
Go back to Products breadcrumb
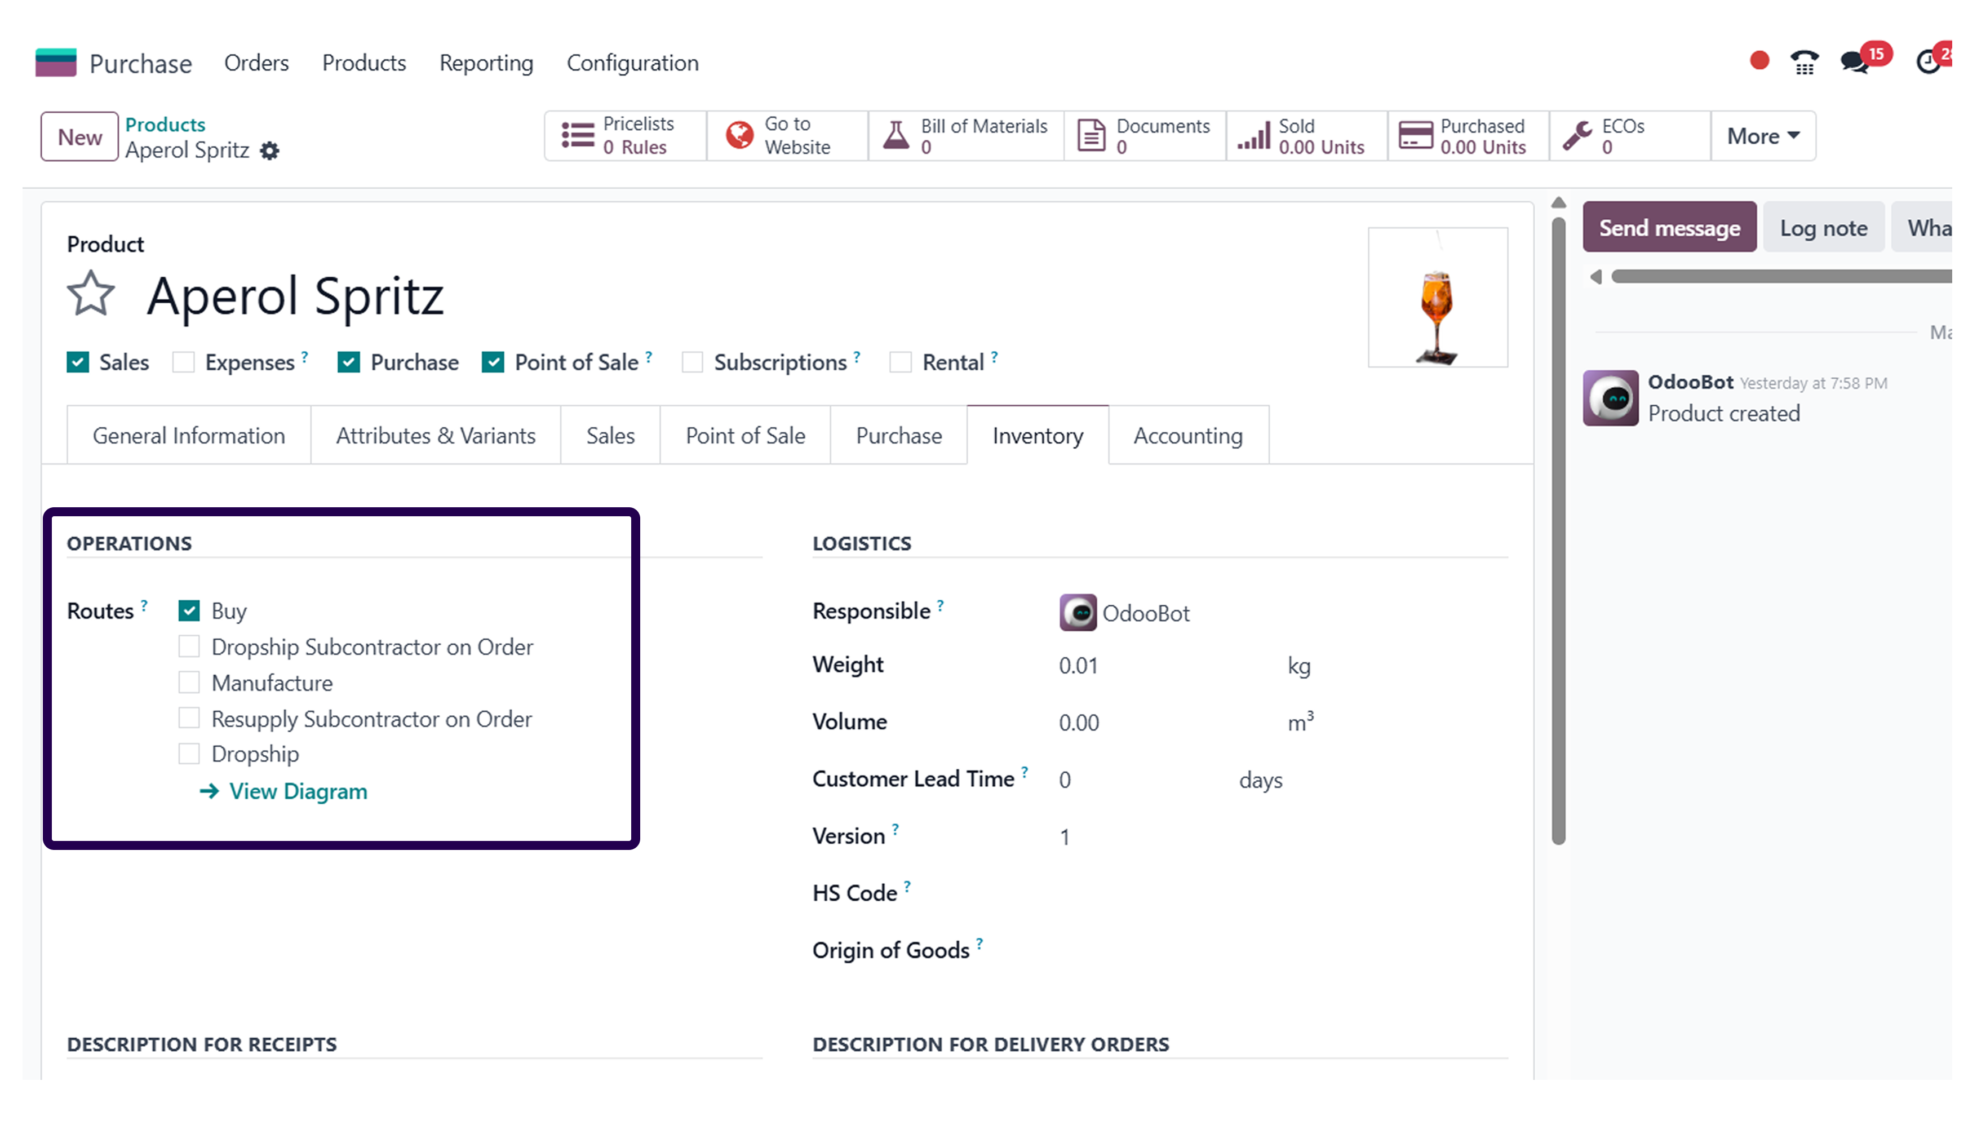pyautogui.click(x=165, y=125)
